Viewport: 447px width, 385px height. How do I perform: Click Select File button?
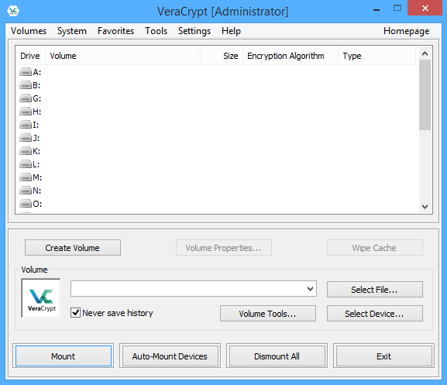click(x=375, y=290)
